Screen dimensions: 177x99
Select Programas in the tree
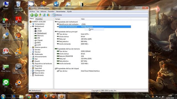click(x=38, y=66)
